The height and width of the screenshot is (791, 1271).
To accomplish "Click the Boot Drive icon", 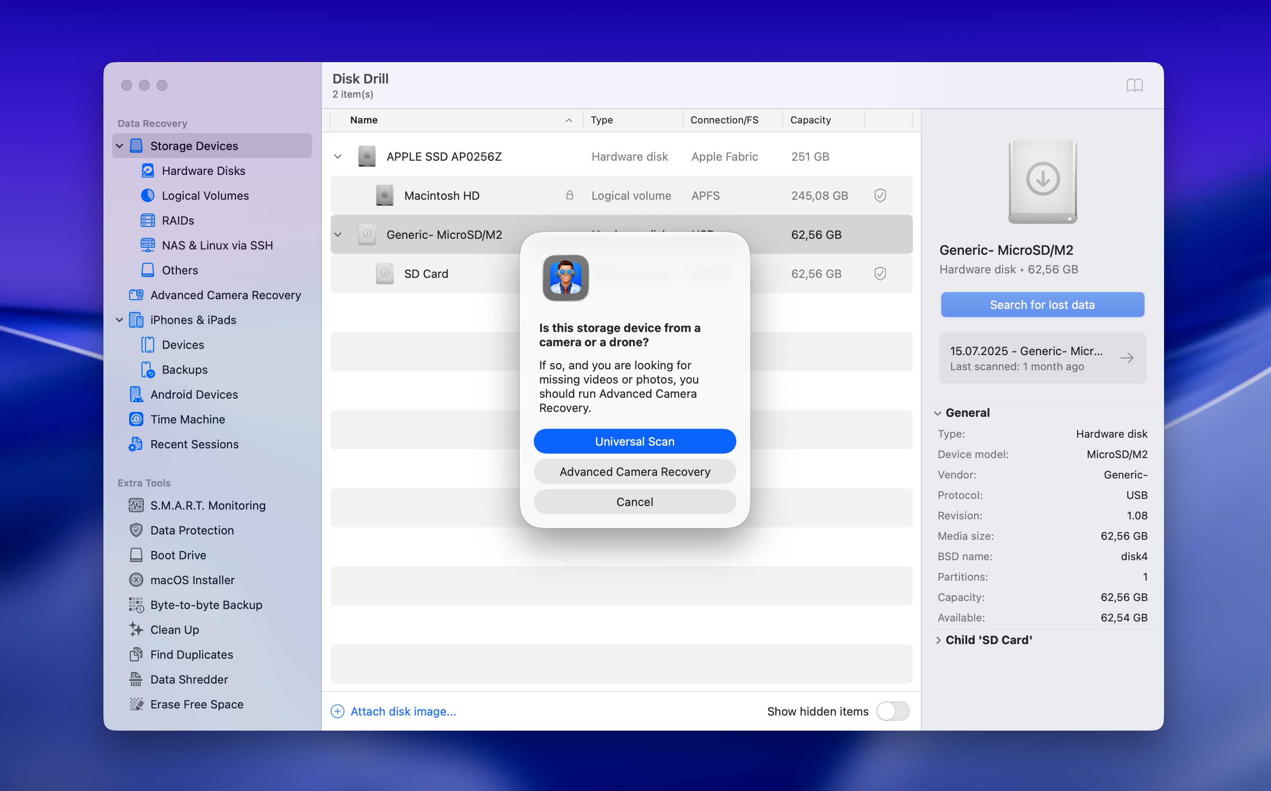I will point(136,554).
